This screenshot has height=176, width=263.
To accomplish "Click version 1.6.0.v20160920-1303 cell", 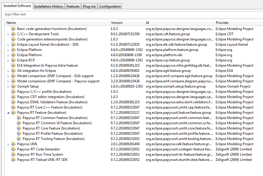I will [127, 86].
